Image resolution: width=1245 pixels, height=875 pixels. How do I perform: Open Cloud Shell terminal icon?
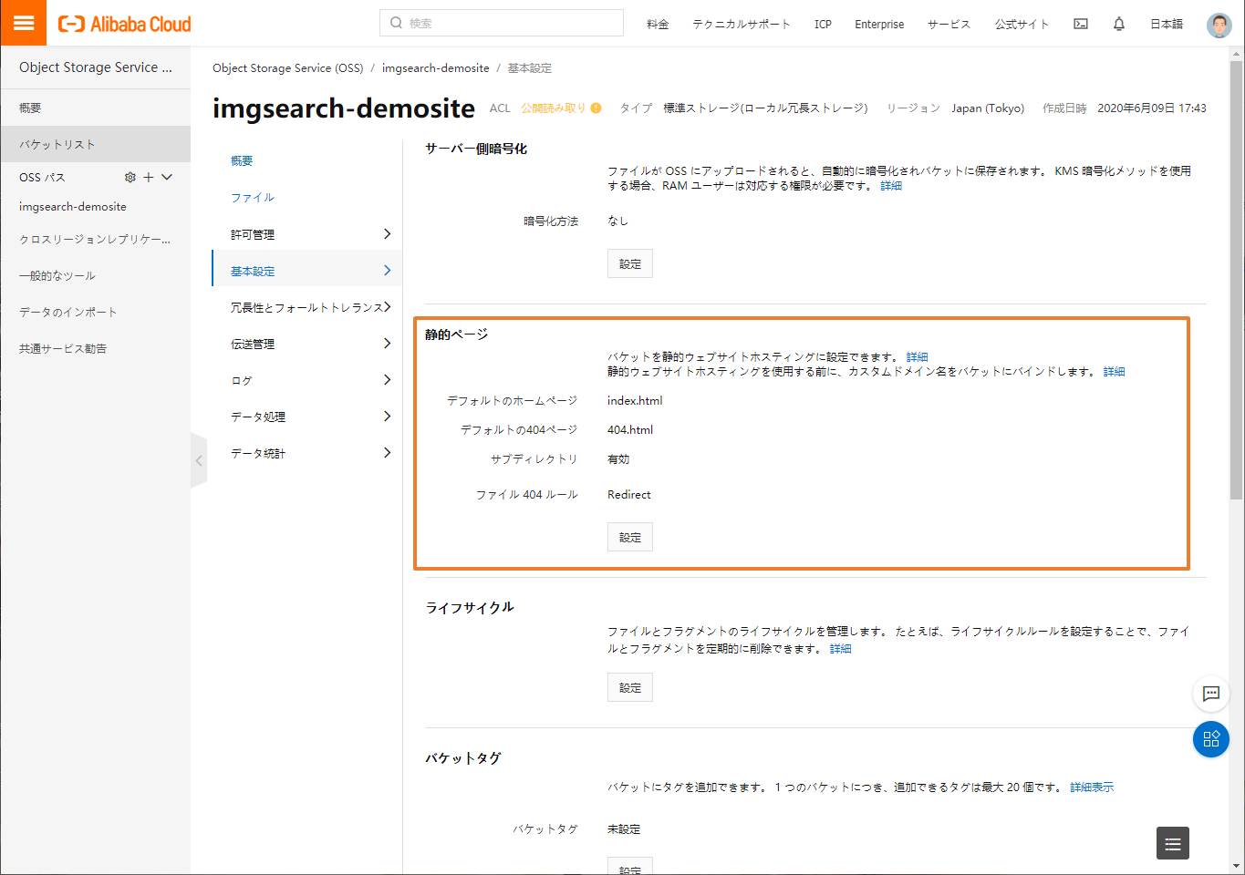(1081, 24)
